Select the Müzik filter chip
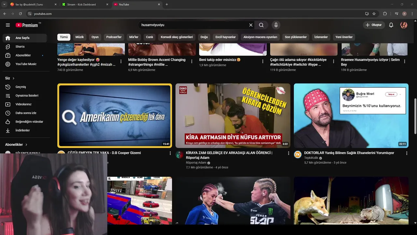Screen dimensions: 417x235 [79, 37]
